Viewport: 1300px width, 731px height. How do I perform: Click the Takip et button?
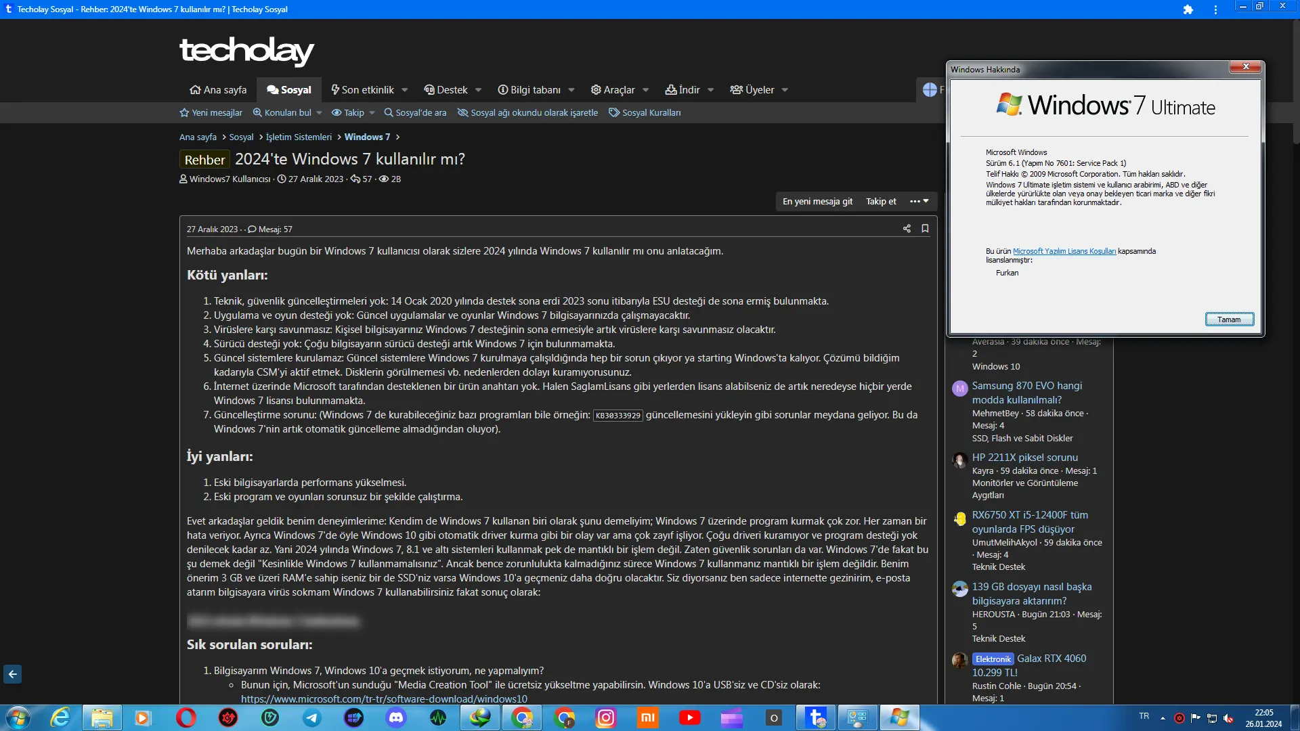pyautogui.click(x=881, y=201)
